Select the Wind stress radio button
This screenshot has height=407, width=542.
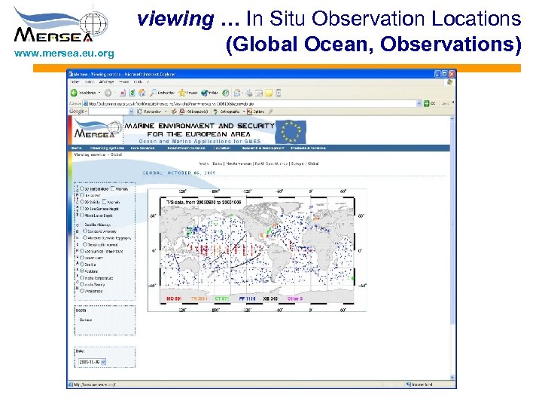[x=82, y=291]
